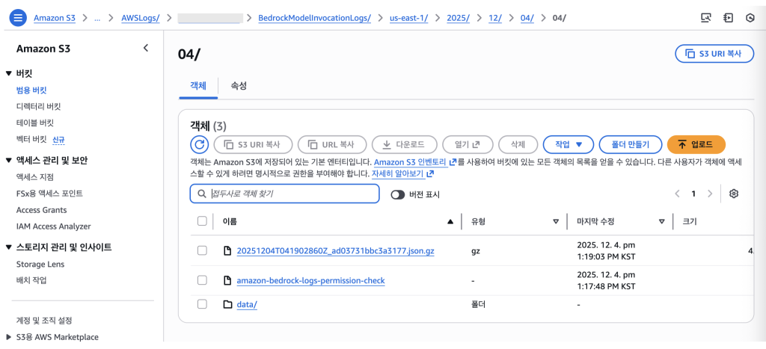This screenshot has height=349, width=766.
Task: Click the refresh objects button
Action: click(199, 144)
